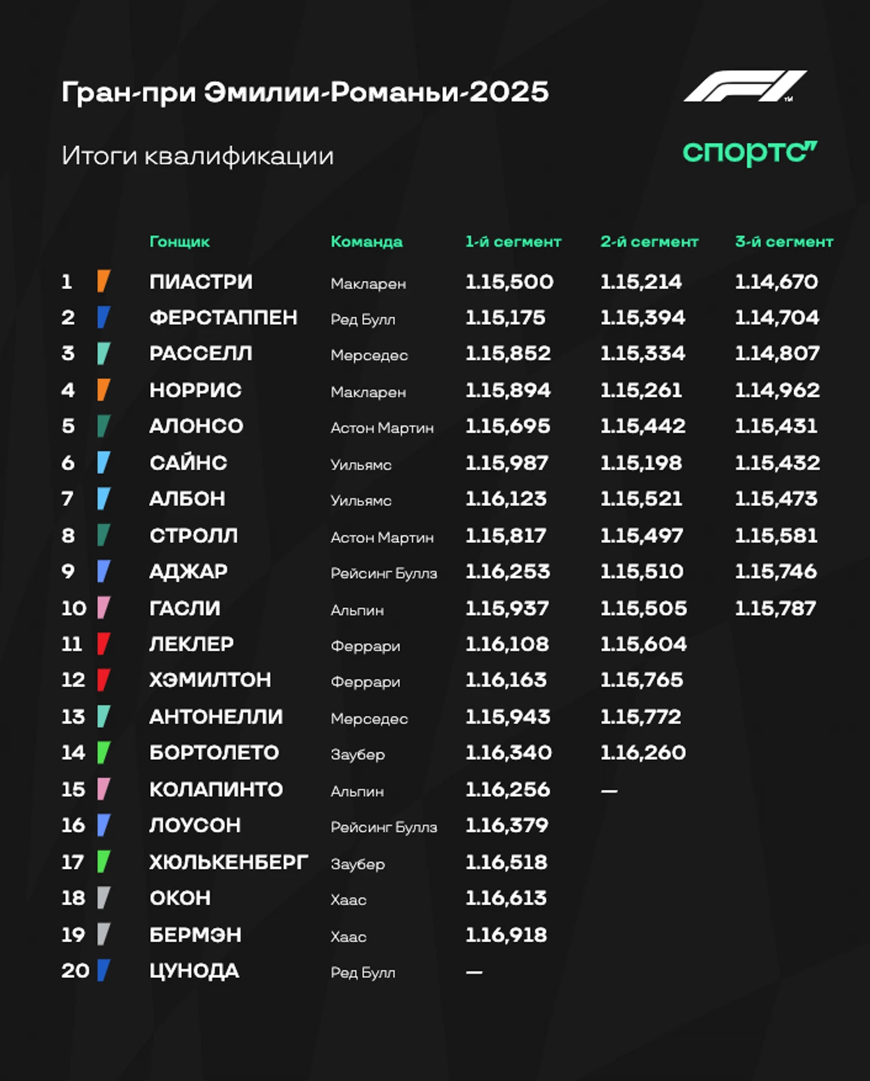870x1081 pixels.
Task: Select the Гонщик column header
Action: (179, 242)
